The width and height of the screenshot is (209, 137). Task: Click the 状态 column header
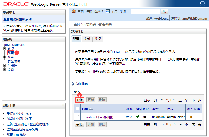(130, 109)
